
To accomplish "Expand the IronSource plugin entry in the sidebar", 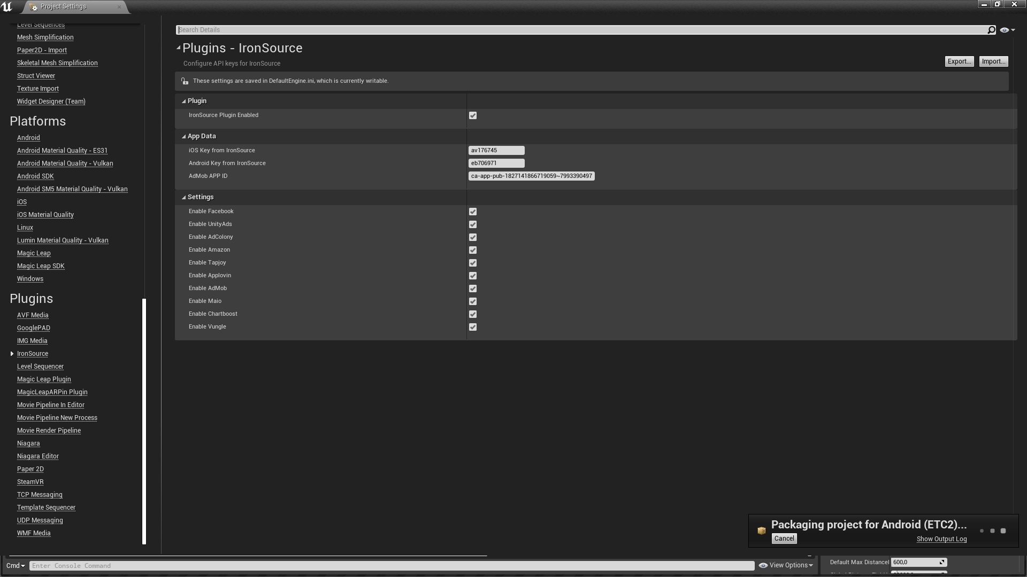I will pos(12,353).
